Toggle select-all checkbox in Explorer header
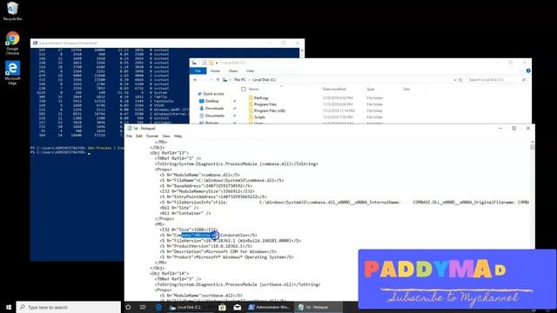 tap(244, 89)
